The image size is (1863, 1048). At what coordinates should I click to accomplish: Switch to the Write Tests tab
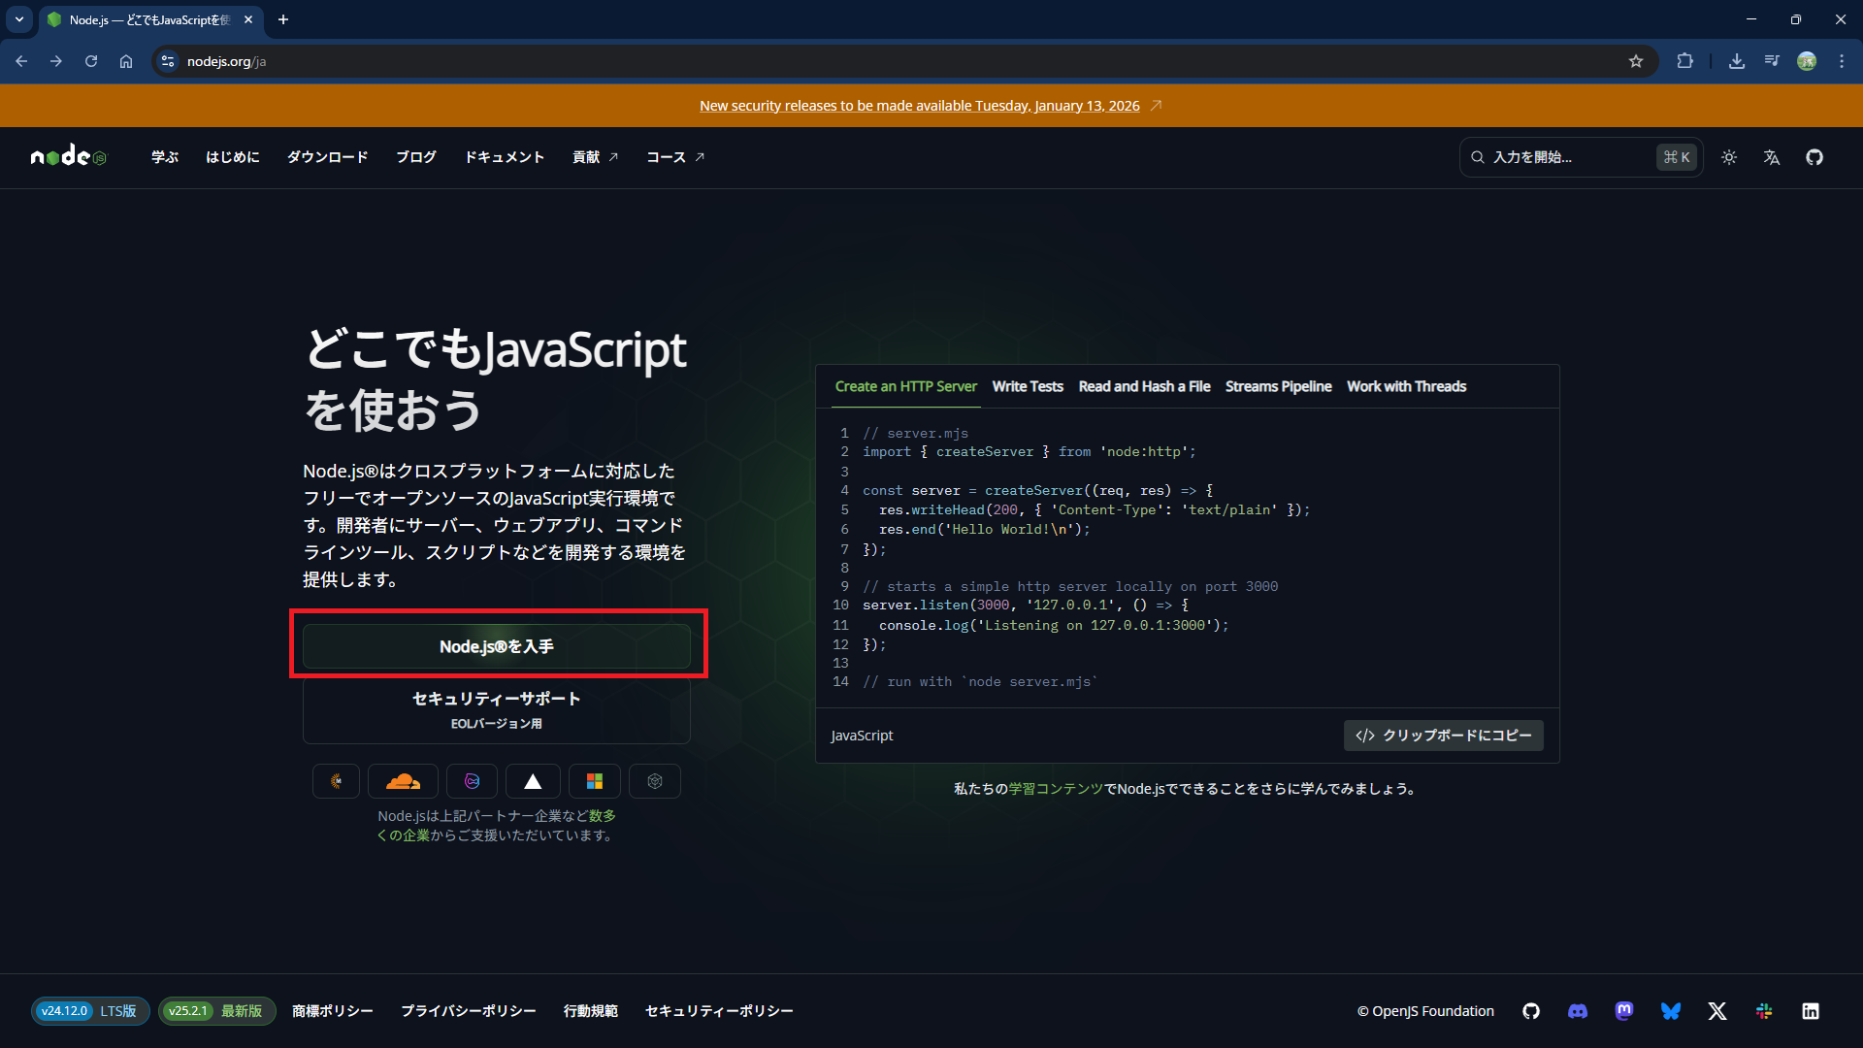click(x=1028, y=386)
